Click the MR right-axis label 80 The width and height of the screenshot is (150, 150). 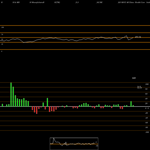pos(146,89)
